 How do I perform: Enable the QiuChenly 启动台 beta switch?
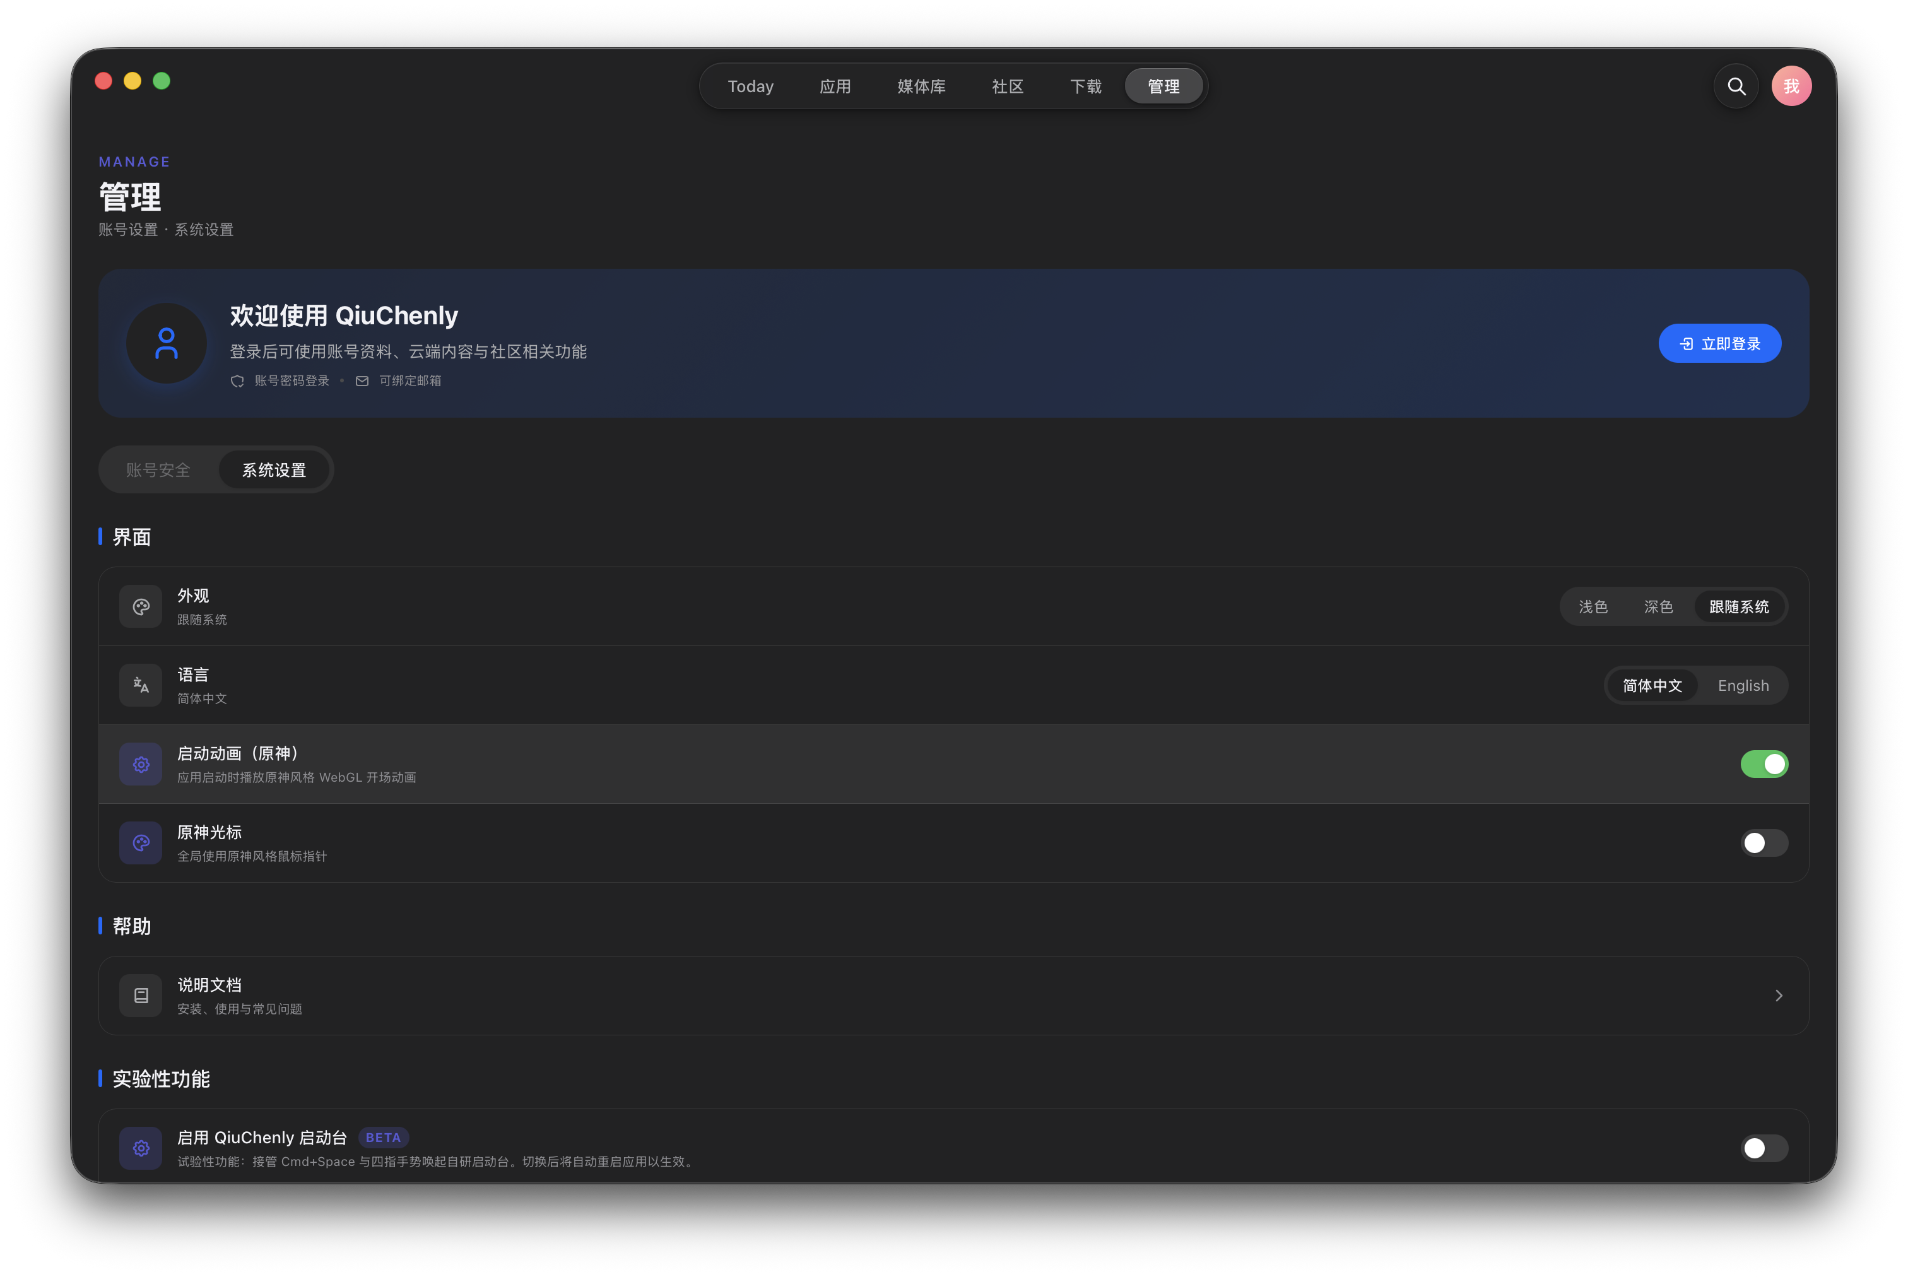pyautogui.click(x=1764, y=1148)
